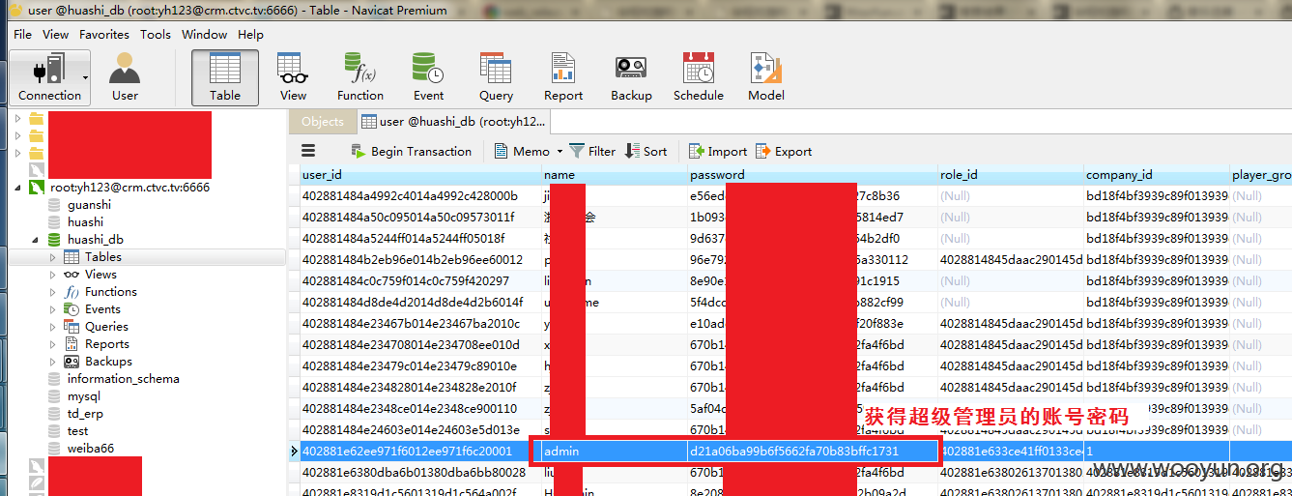1292x496 pixels.
Task: Open the File menu
Action: point(22,34)
